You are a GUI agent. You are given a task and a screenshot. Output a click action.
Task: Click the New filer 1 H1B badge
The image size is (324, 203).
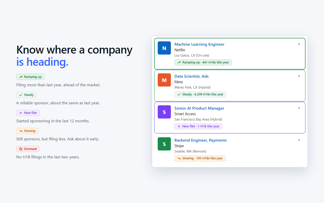click(x=198, y=126)
